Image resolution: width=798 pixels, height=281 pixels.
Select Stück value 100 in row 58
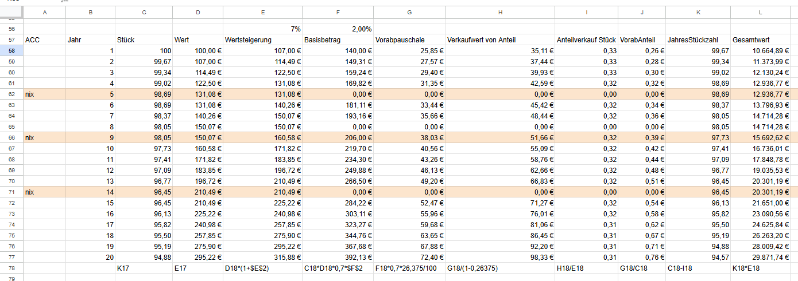(144, 51)
